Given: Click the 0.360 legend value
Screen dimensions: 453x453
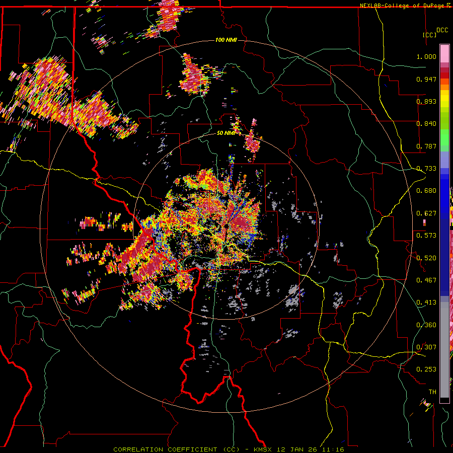Looking at the screenshot, I should [x=426, y=325].
